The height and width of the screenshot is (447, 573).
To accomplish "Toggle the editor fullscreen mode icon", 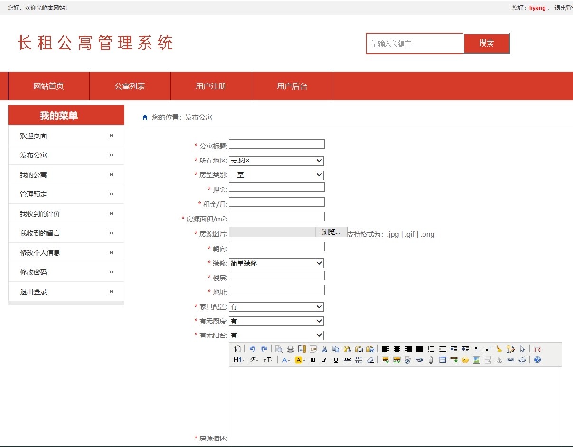I will click(537, 349).
